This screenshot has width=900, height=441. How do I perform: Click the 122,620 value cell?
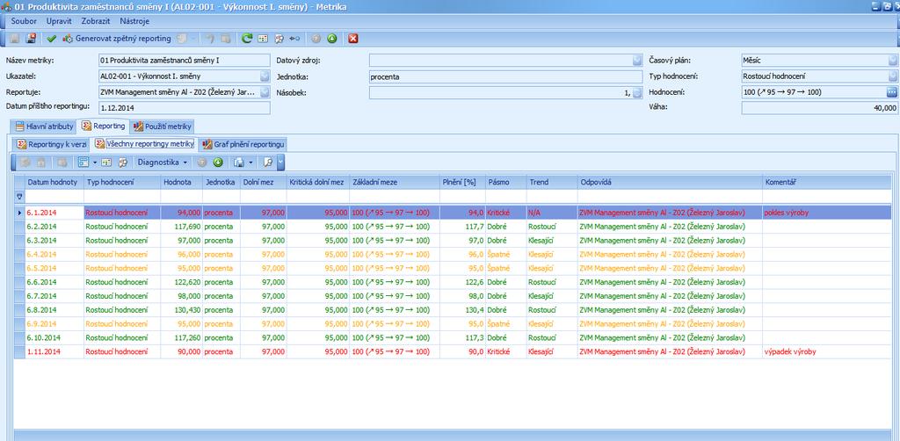pos(181,282)
